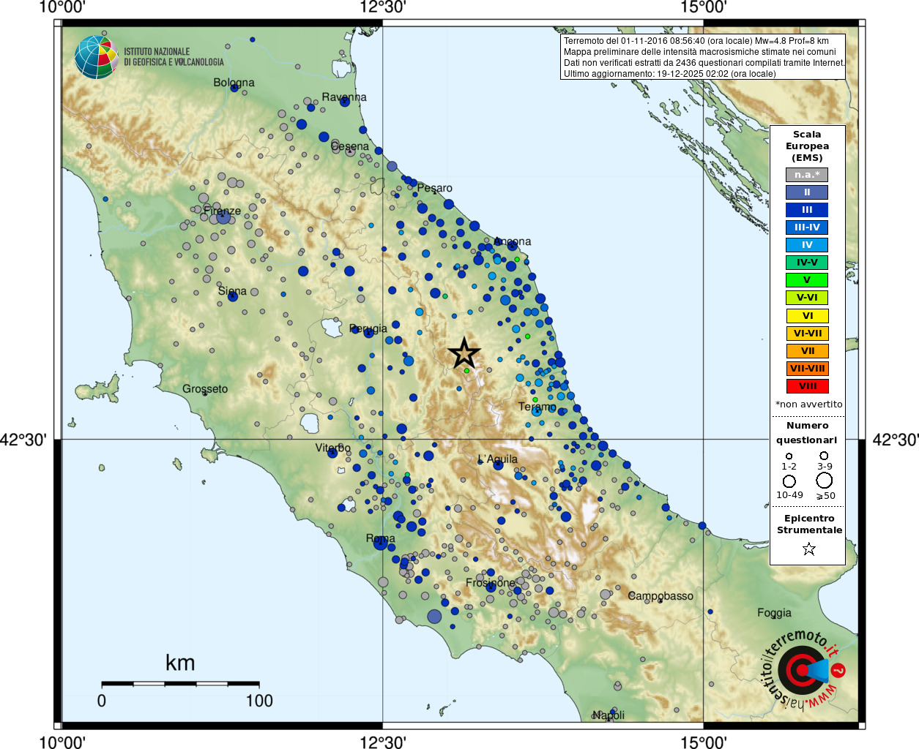The width and height of the screenshot is (919, 749).
Task: Click the blue marker at Siena
Action: point(232,296)
